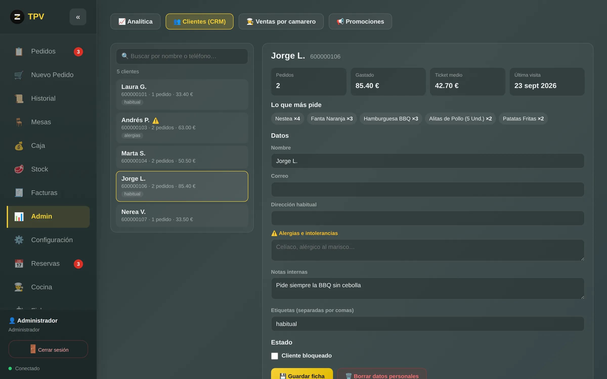607x379 pixels.
Task: Open Historial scroll icon
Action: point(19,99)
